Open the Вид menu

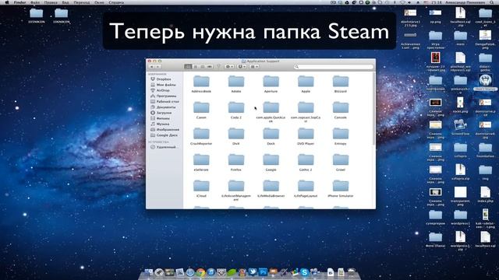tap(65, 2)
